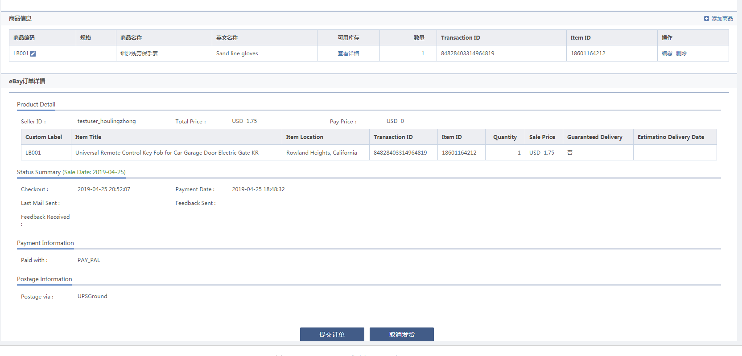Click the Universal Remote Control item title
Image resolution: width=742 pixels, height=356 pixels.
[x=167, y=152]
